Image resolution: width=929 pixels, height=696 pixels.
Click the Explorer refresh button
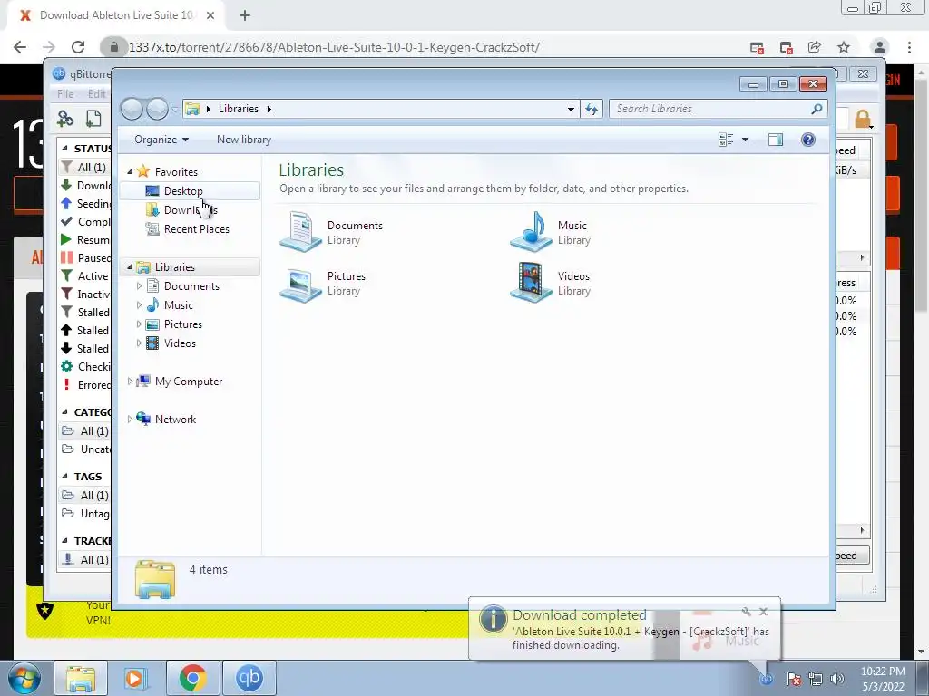(x=592, y=109)
